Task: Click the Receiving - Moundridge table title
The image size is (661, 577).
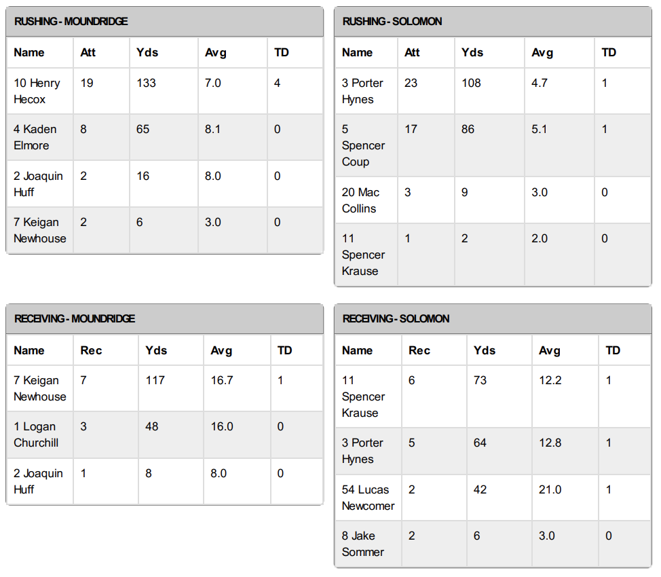Action: tap(75, 319)
